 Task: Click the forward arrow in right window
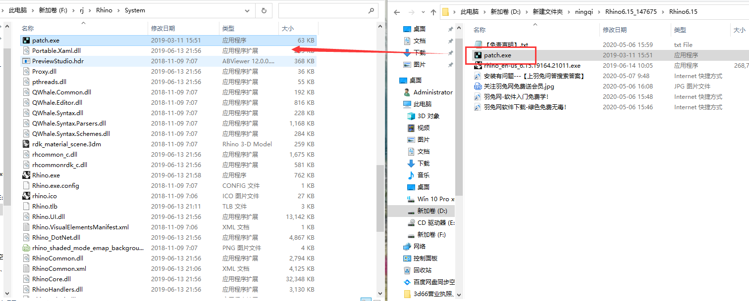click(x=411, y=11)
